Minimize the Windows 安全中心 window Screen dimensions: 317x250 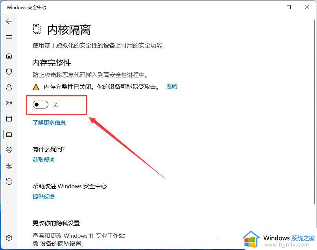coord(271,7)
